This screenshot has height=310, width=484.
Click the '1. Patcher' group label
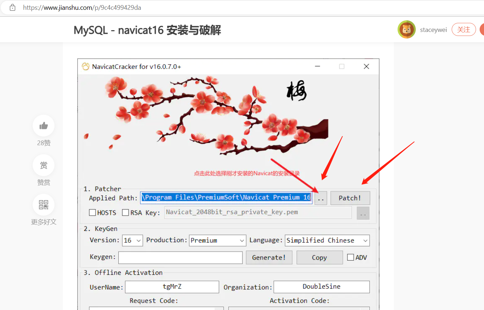point(102,189)
